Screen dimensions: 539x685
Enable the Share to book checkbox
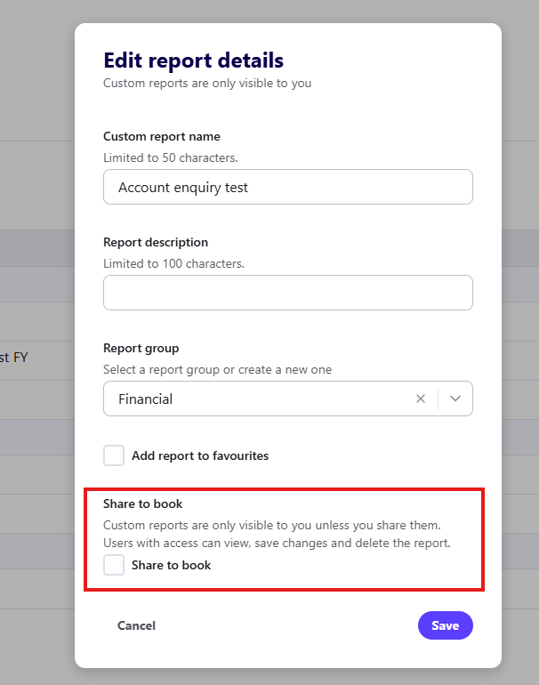click(x=114, y=565)
